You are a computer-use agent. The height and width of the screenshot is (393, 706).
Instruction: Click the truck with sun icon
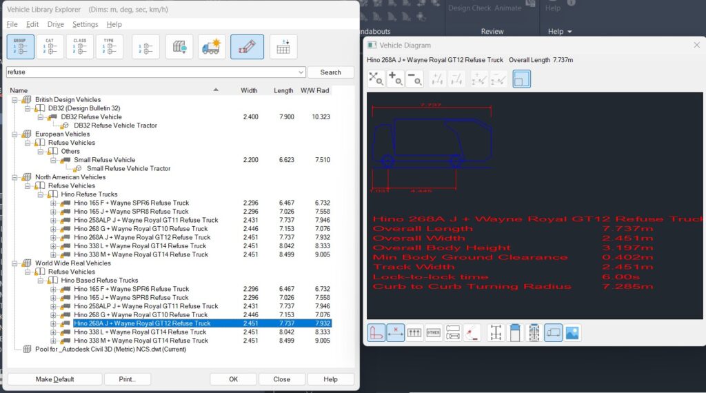tap(212, 47)
